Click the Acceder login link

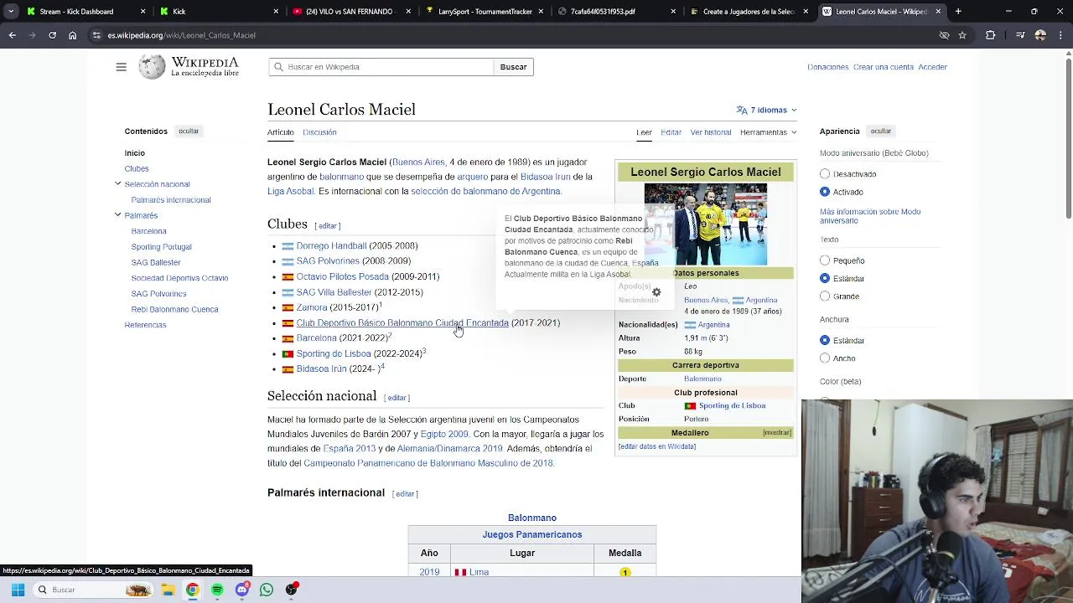click(932, 67)
